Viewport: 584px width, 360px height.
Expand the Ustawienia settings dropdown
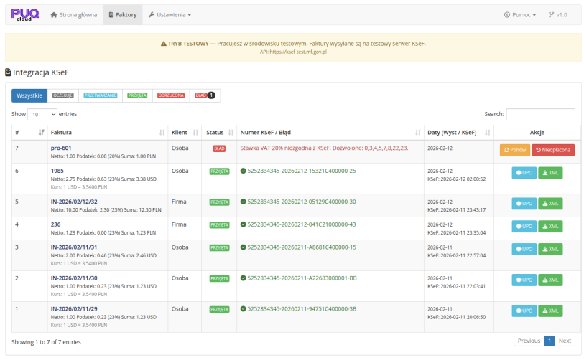(170, 15)
